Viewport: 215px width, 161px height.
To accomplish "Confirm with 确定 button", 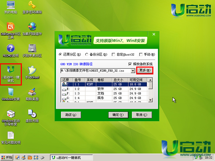I will coord(118,115).
